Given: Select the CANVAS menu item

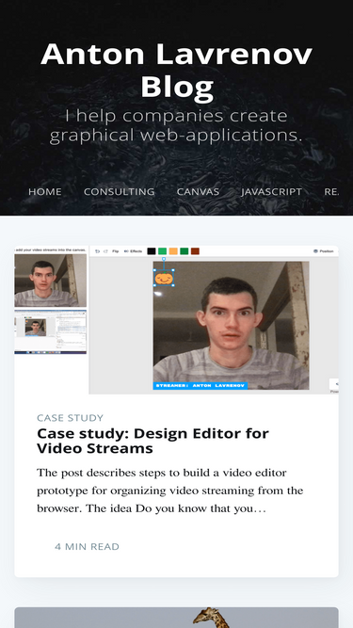Looking at the screenshot, I should (x=198, y=192).
